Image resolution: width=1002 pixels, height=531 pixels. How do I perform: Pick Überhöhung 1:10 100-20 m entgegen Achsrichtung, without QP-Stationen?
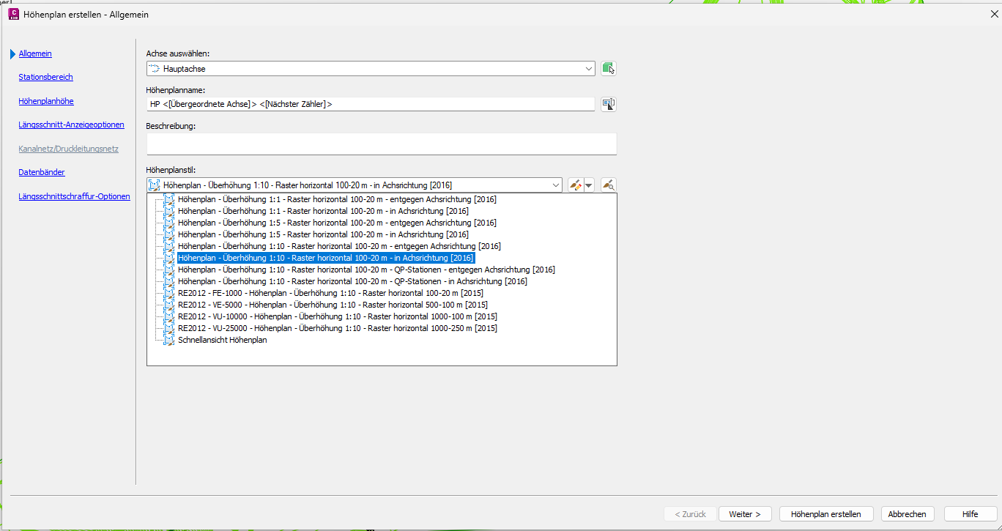339,246
